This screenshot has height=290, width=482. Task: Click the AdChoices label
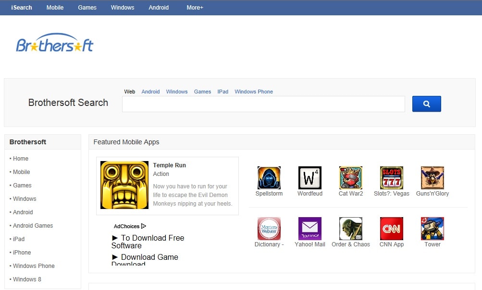[x=127, y=227]
